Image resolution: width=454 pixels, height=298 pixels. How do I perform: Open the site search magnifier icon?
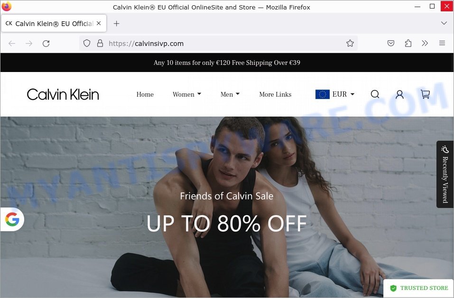(375, 94)
